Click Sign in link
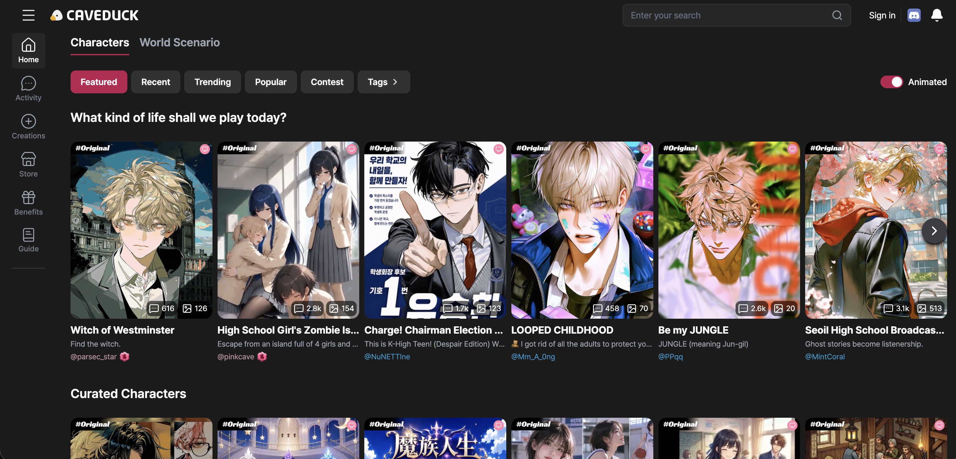This screenshot has height=459, width=956. [x=882, y=15]
